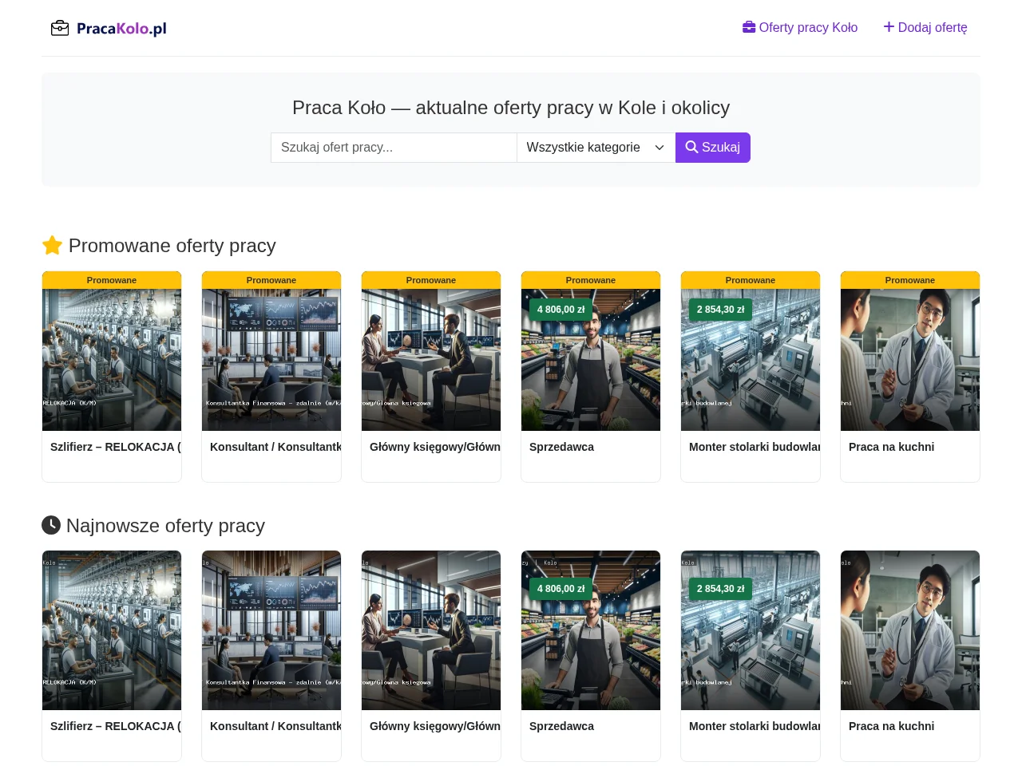Click the magnifier icon in Szukaj button
The width and height of the screenshot is (1022, 766).
691,147
